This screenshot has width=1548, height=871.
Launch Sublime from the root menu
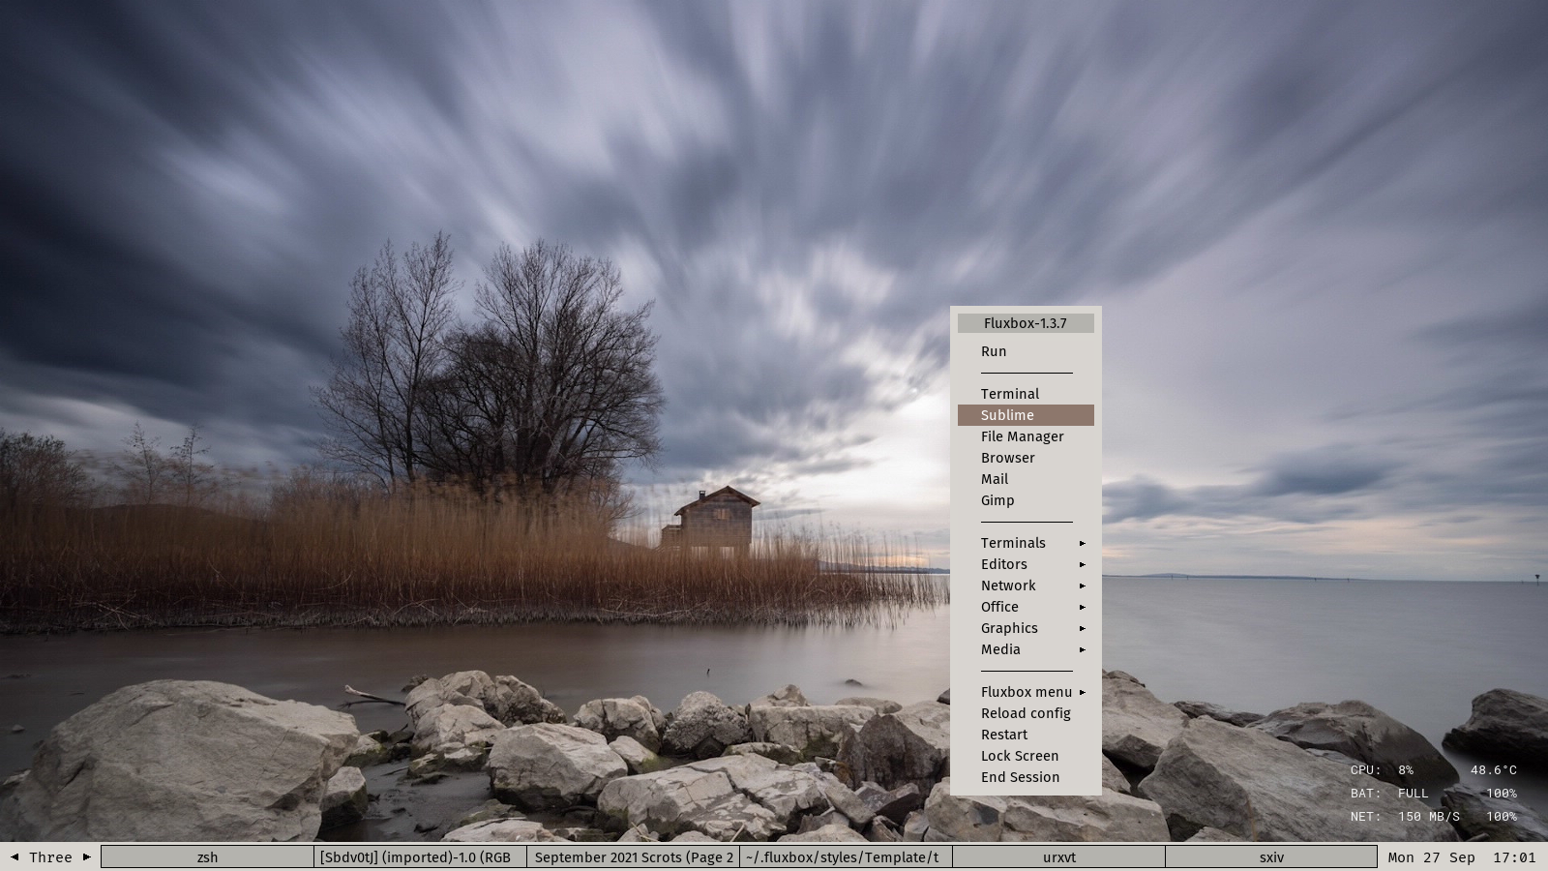point(1026,415)
